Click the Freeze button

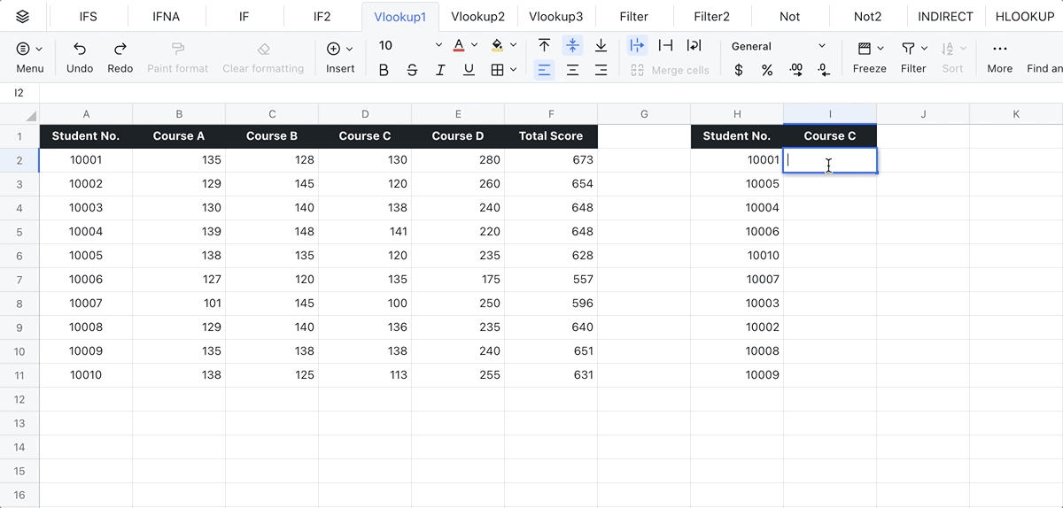(869, 57)
